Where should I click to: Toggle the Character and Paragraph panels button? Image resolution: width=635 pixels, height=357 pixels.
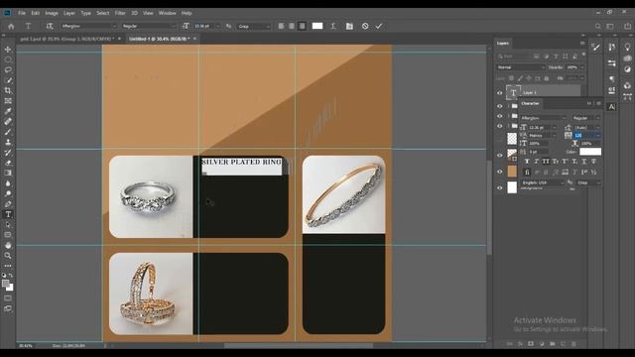pyautogui.click(x=349, y=27)
